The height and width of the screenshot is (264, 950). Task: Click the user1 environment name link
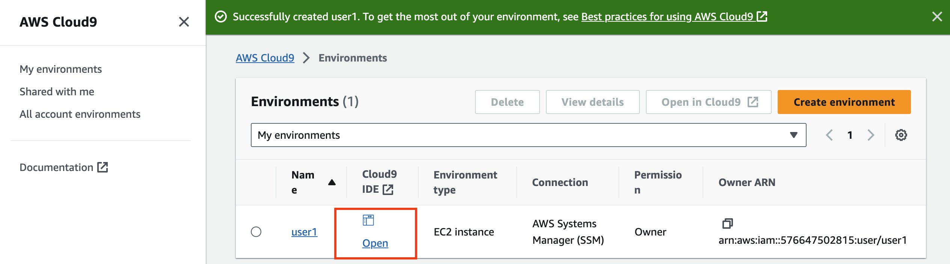tap(304, 232)
